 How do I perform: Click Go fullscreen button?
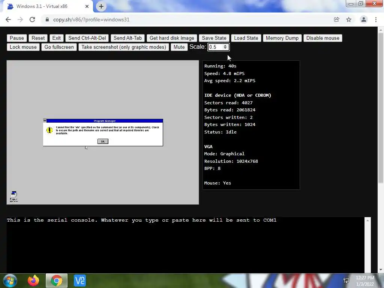click(59, 47)
